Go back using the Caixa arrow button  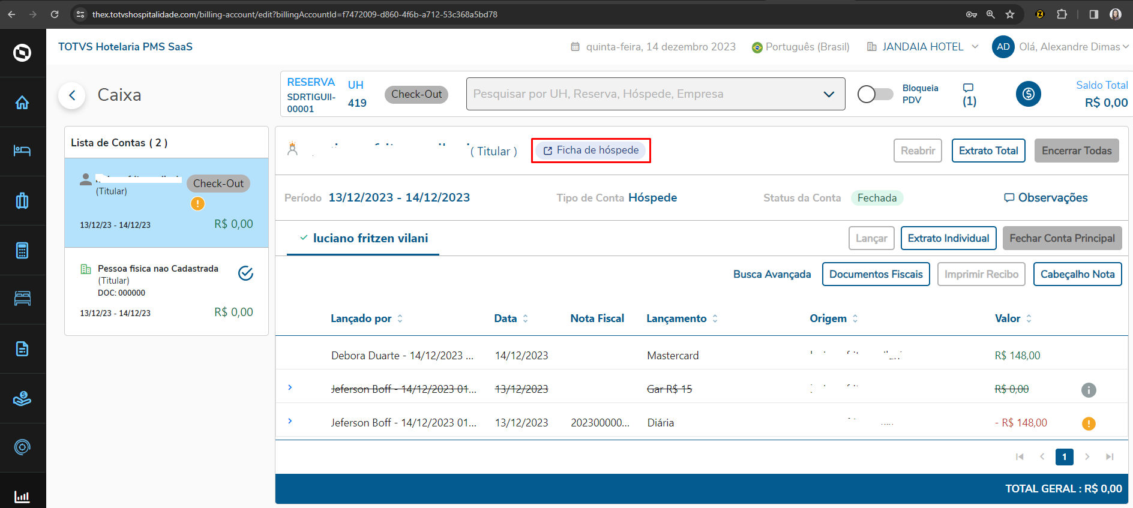pyautogui.click(x=72, y=95)
